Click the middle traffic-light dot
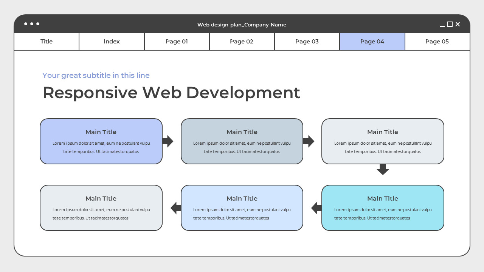The image size is (484, 272). click(x=32, y=24)
